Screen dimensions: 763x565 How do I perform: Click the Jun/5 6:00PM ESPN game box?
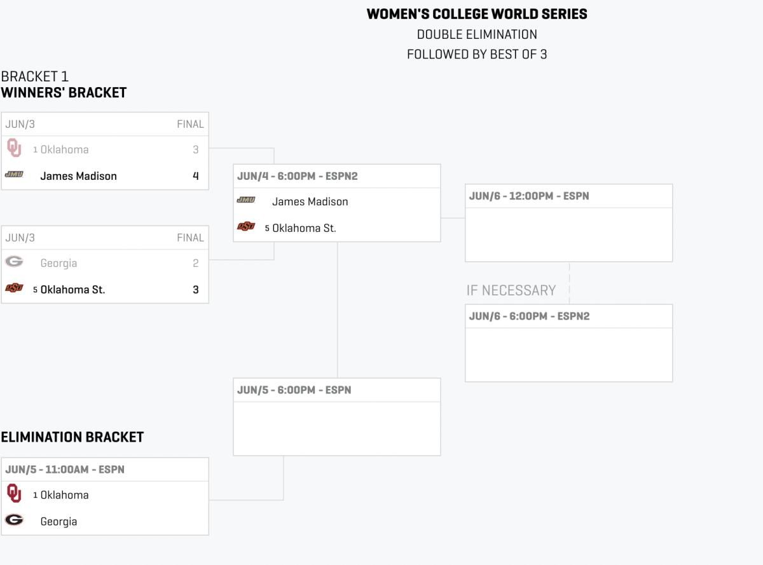coord(337,417)
